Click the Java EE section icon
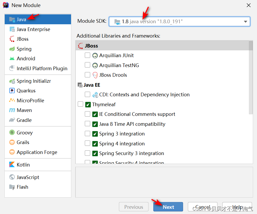Viewport: 257px width, 214px height. point(80,85)
